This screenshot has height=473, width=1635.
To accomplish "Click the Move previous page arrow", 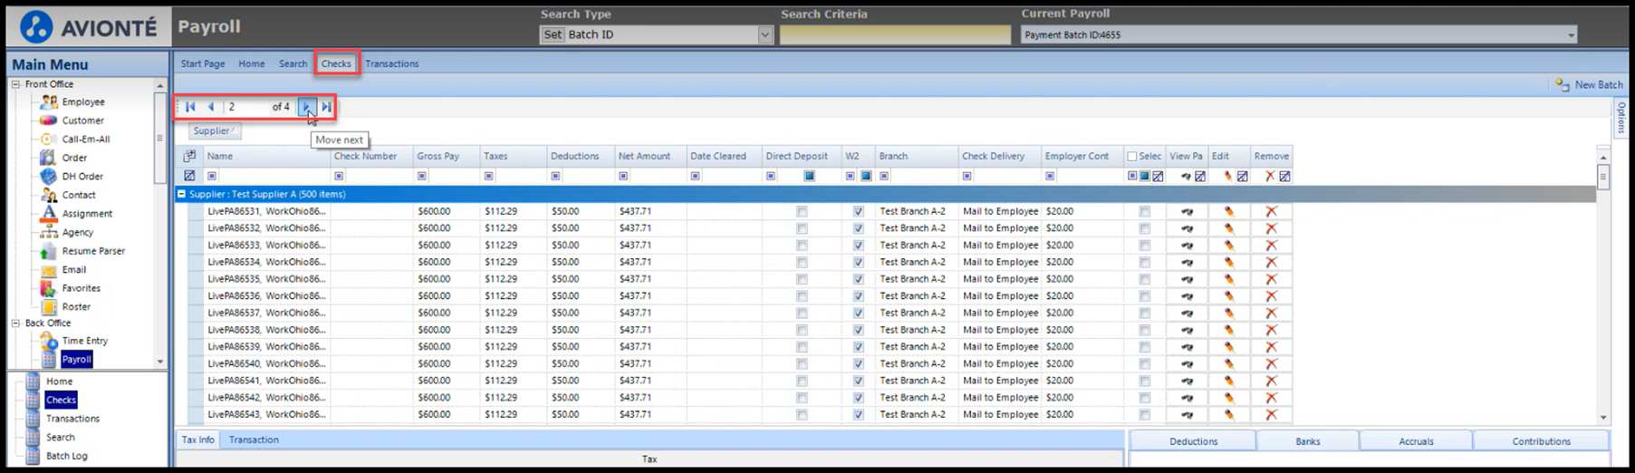I will point(211,107).
